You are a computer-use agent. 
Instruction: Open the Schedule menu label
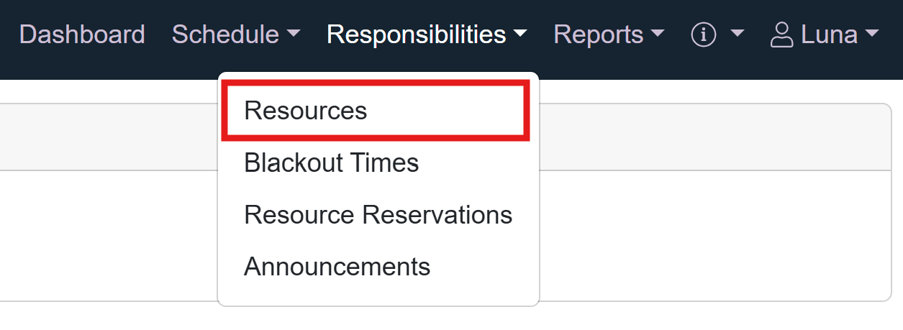(225, 35)
